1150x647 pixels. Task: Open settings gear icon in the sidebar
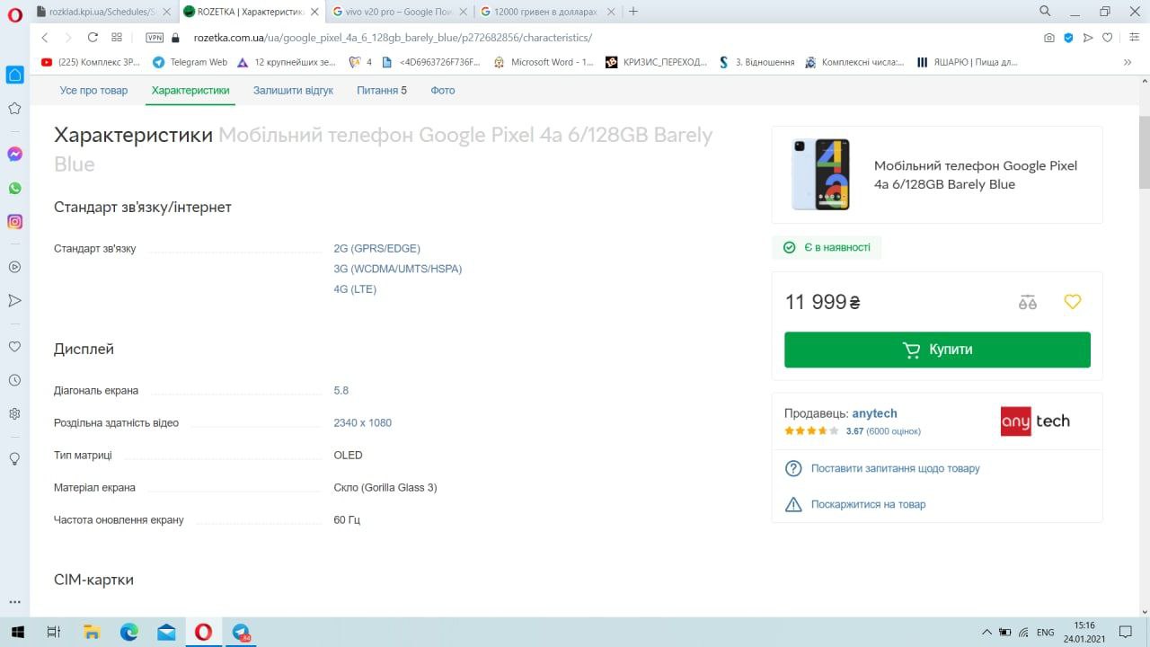coord(14,413)
